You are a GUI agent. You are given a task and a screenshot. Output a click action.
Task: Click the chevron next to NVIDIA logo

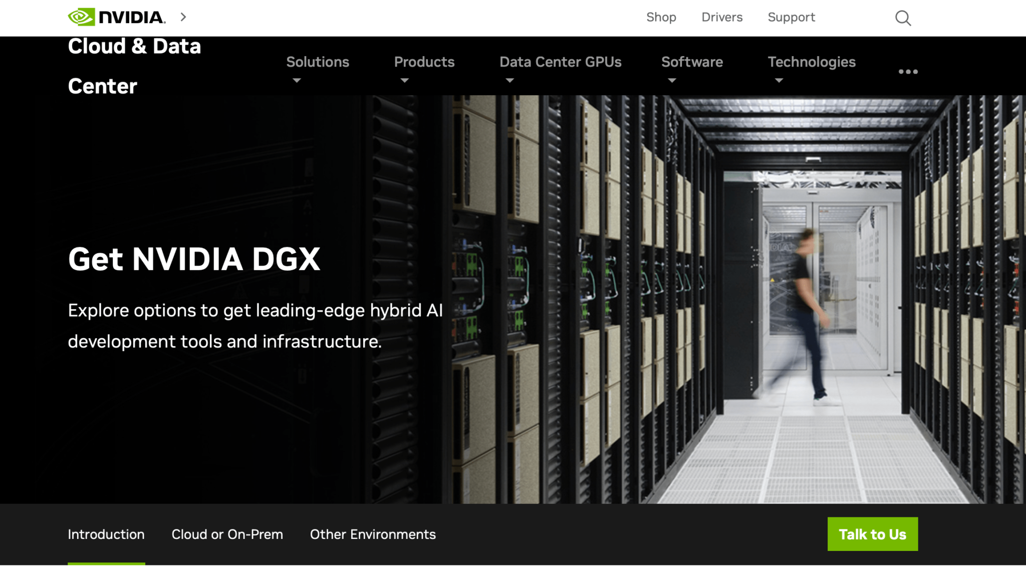click(183, 17)
